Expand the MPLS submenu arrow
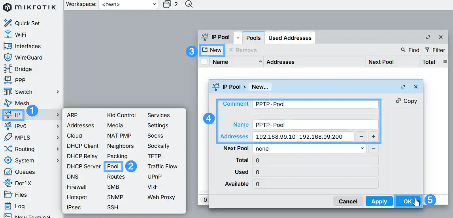The height and width of the screenshot is (218, 453). pyautogui.click(x=58, y=138)
